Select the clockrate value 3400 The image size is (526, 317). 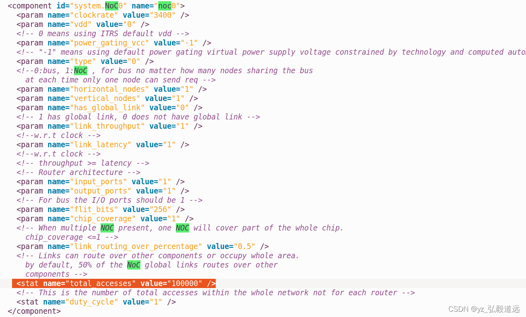(163, 15)
